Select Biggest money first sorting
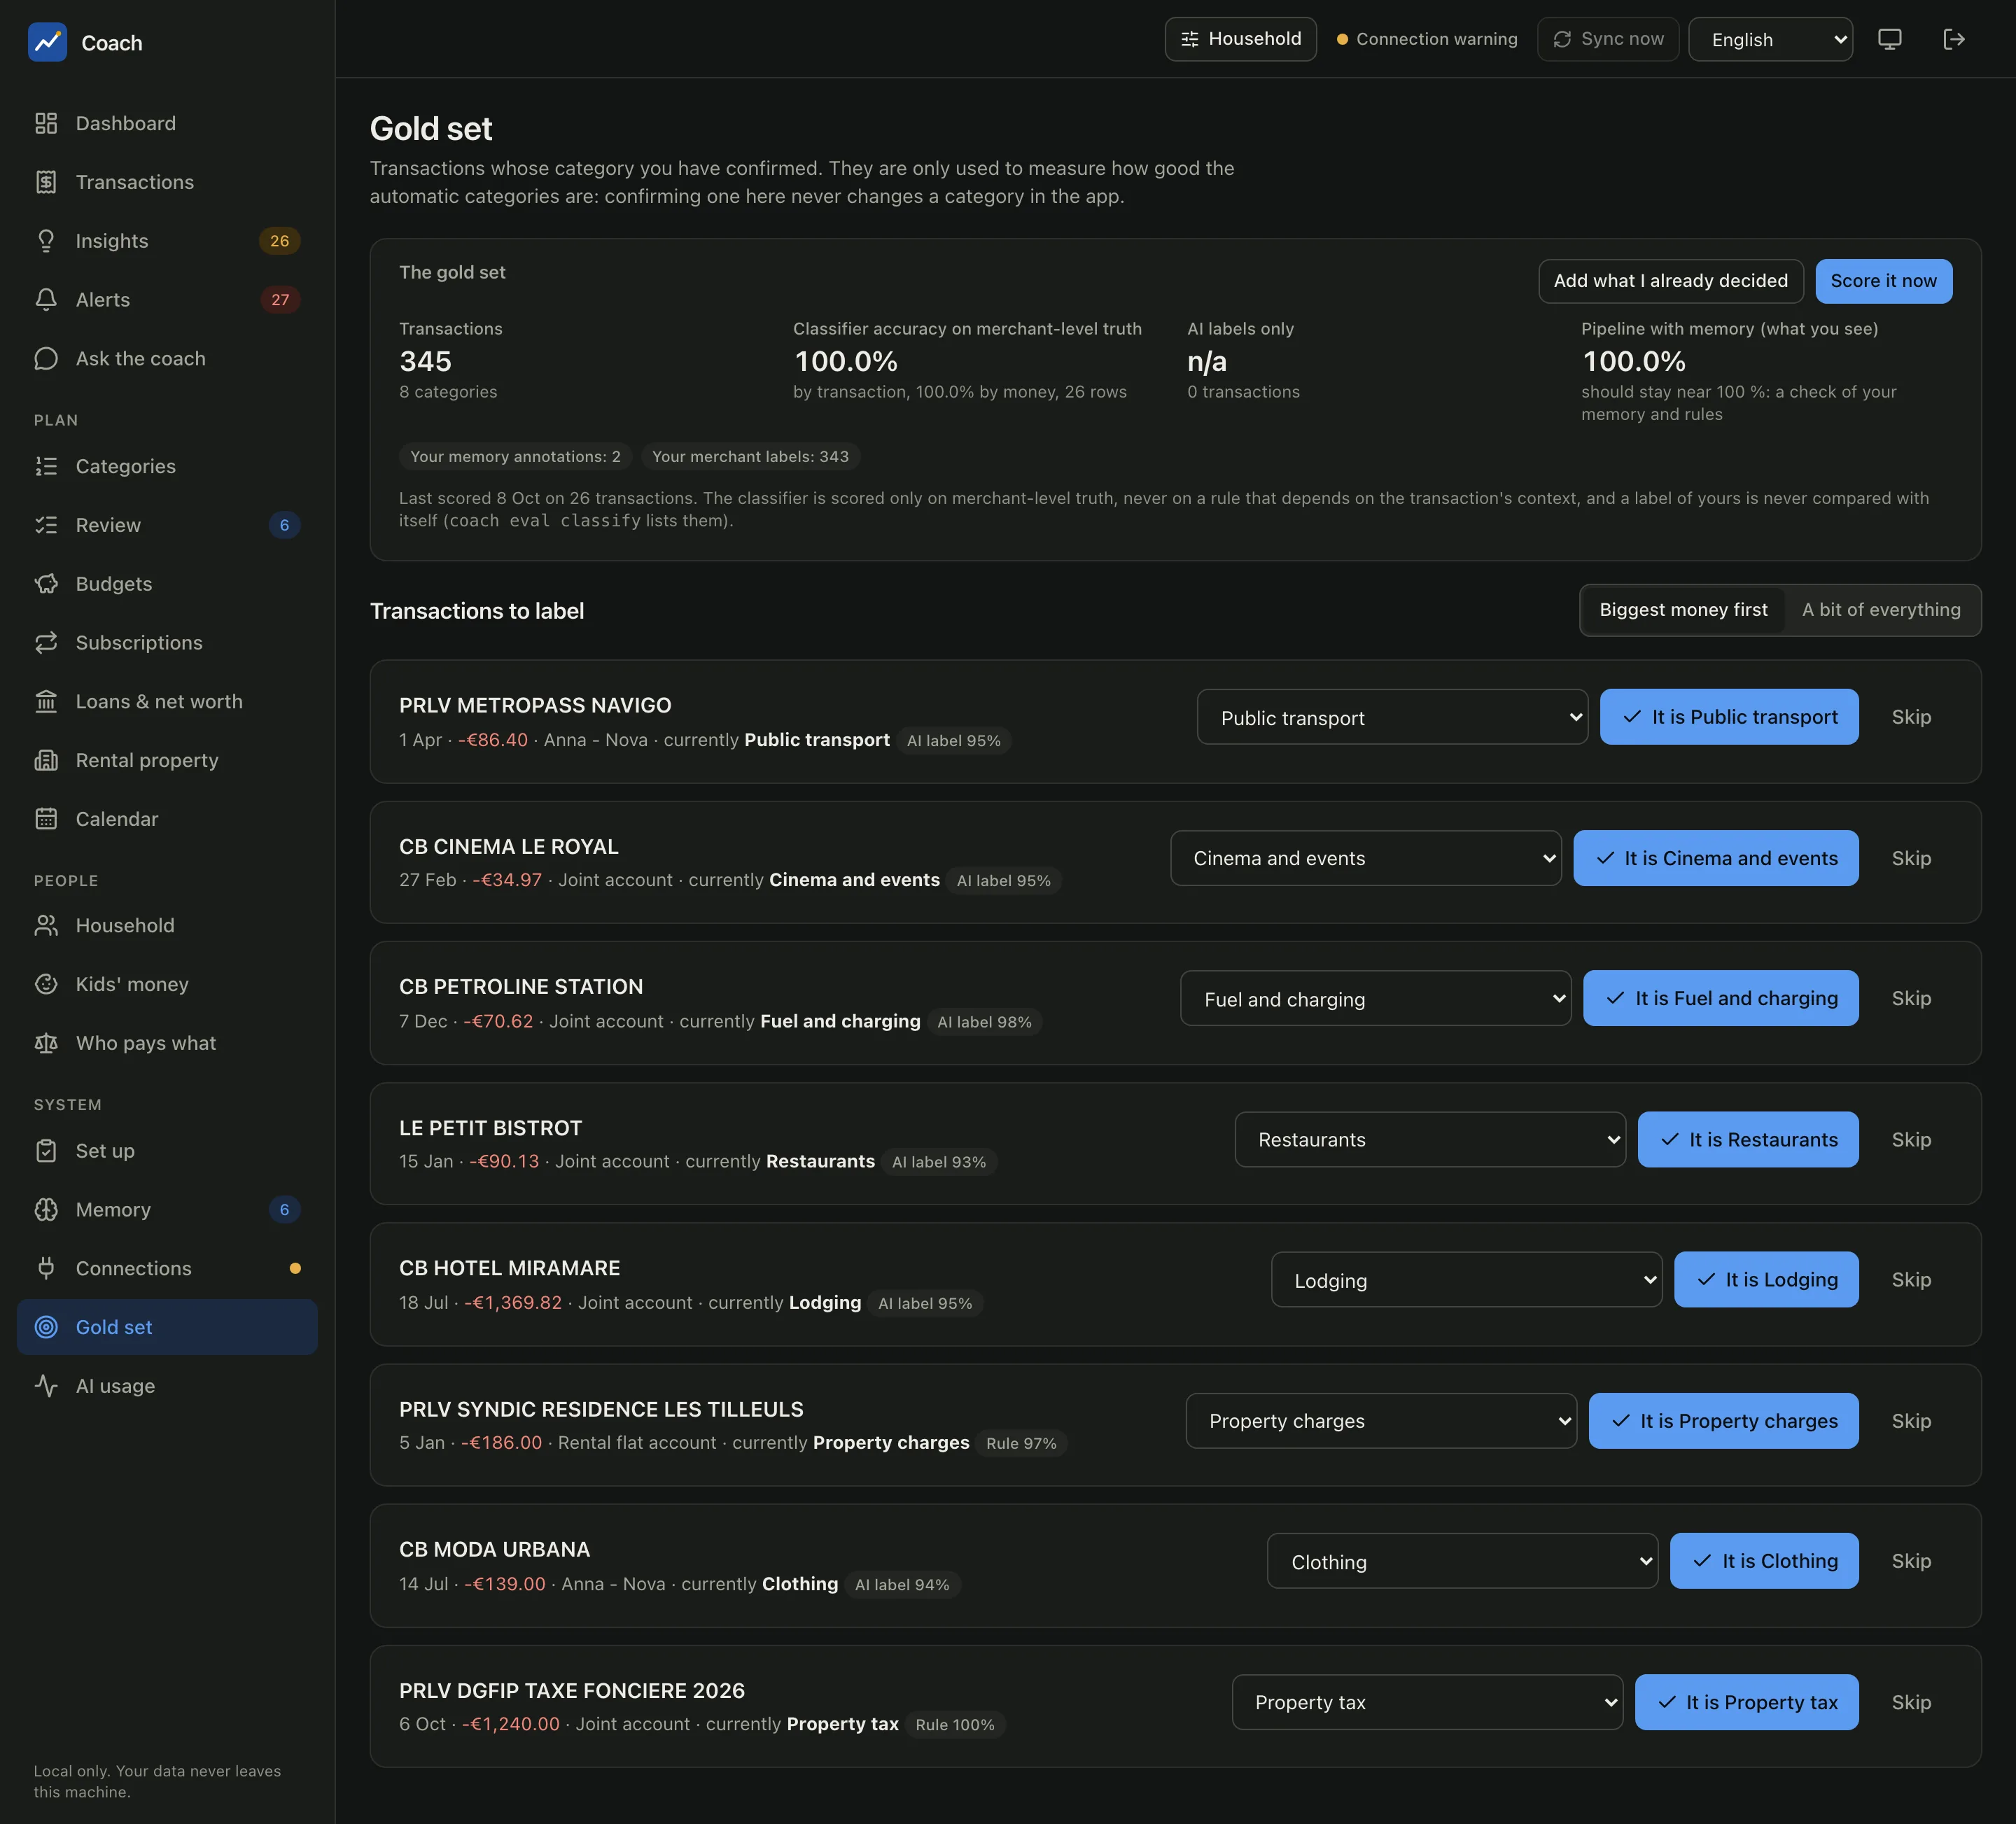The height and width of the screenshot is (1824, 2016). (1683, 610)
